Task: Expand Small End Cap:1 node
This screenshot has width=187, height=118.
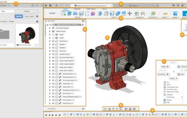Action: coord(50,54)
